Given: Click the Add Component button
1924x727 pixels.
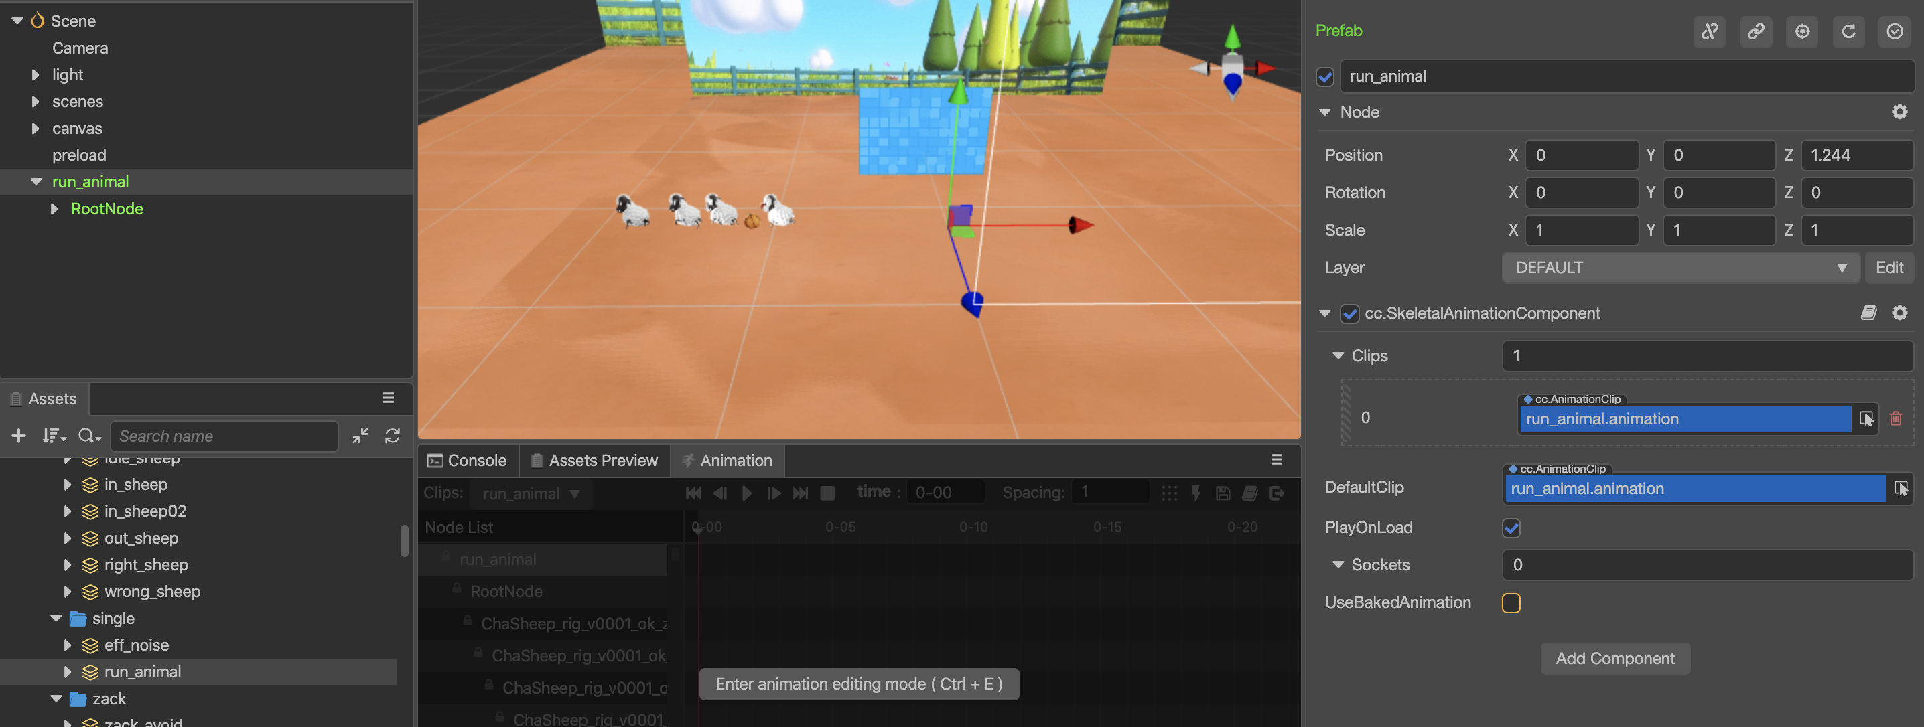Looking at the screenshot, I should point(1614,658).
